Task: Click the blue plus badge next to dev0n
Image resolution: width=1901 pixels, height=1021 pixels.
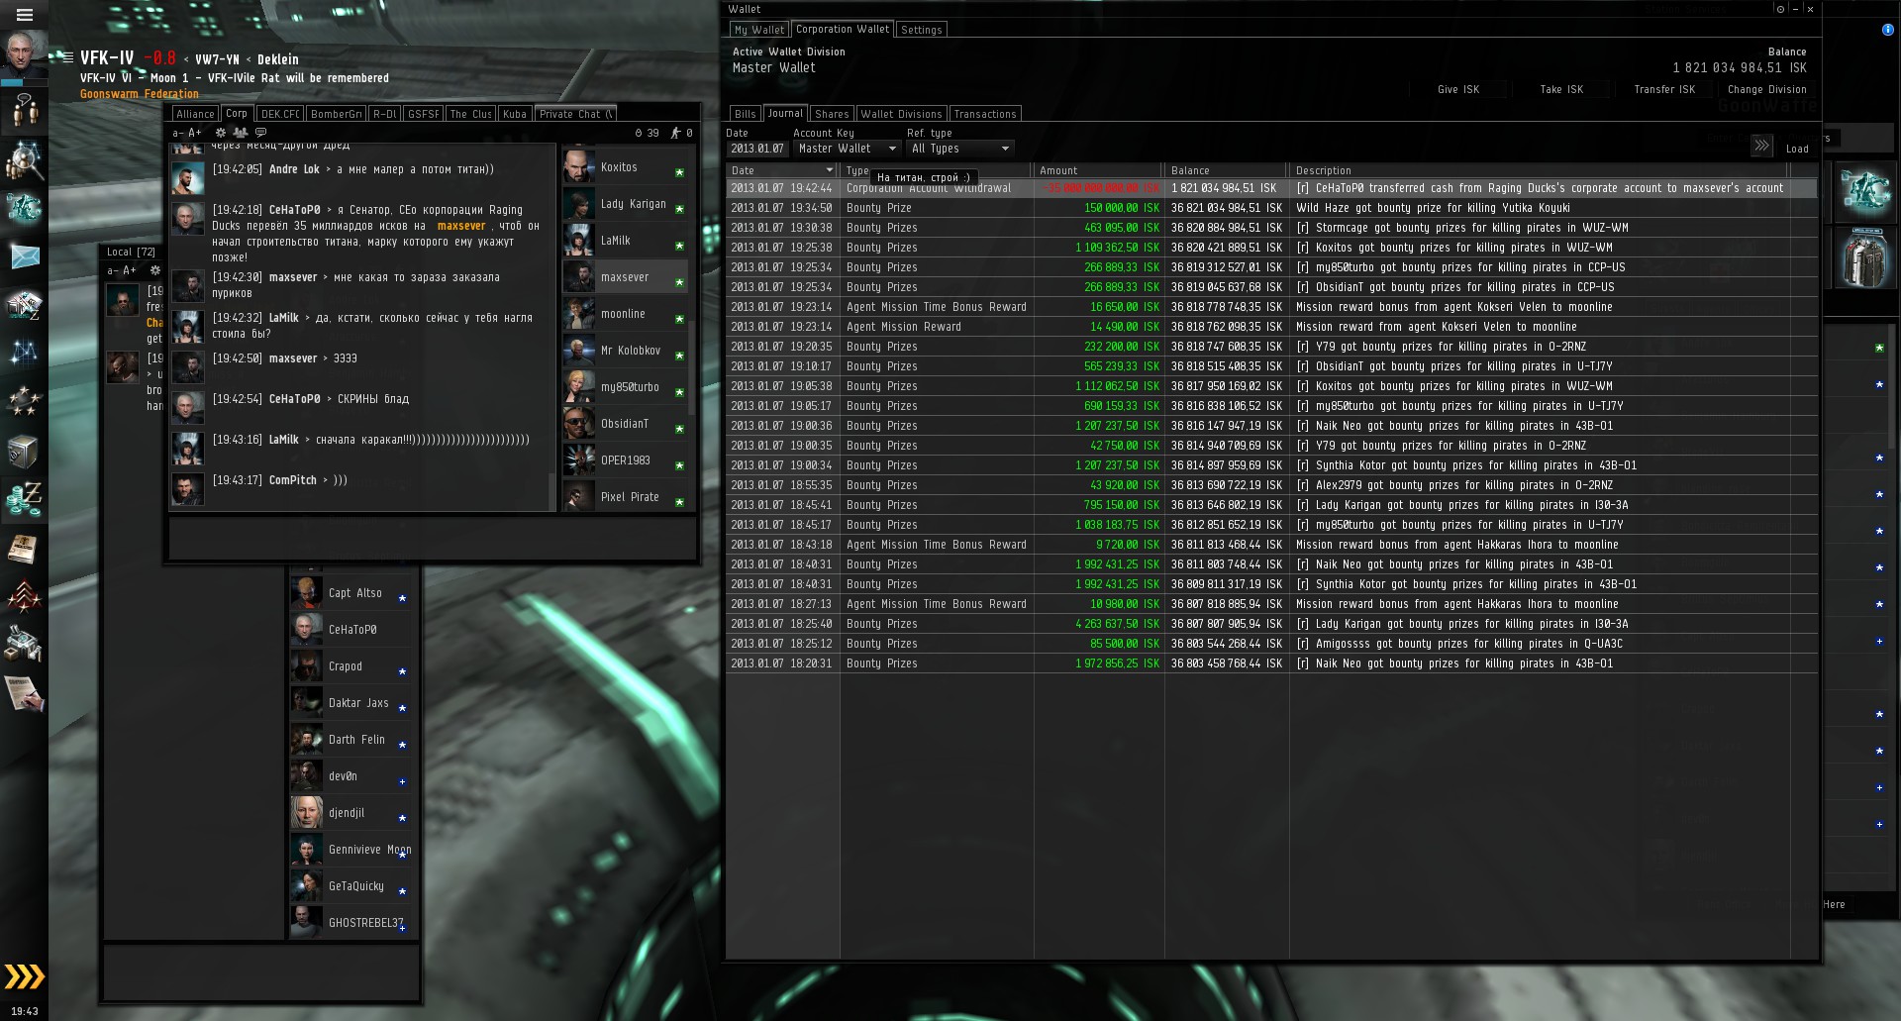Action: pos(402,781)
